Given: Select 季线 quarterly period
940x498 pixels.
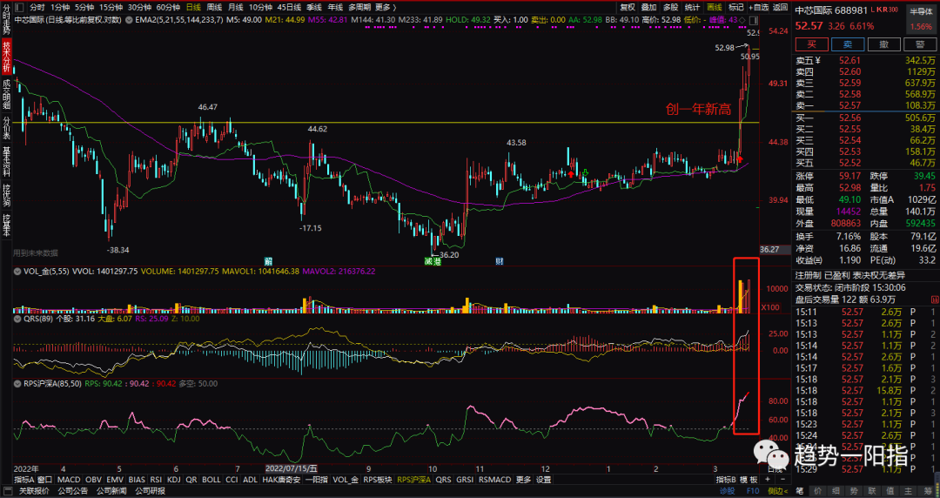Looking at the screenshot, I should tap(314, 7).
